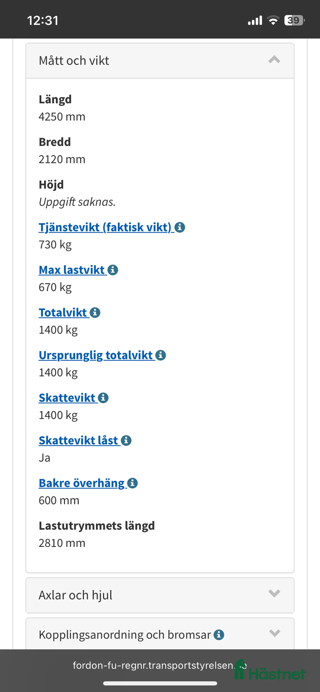
Task: Open the Tjänstevikt (faktisk vikt) link
Action: (105, 227)
